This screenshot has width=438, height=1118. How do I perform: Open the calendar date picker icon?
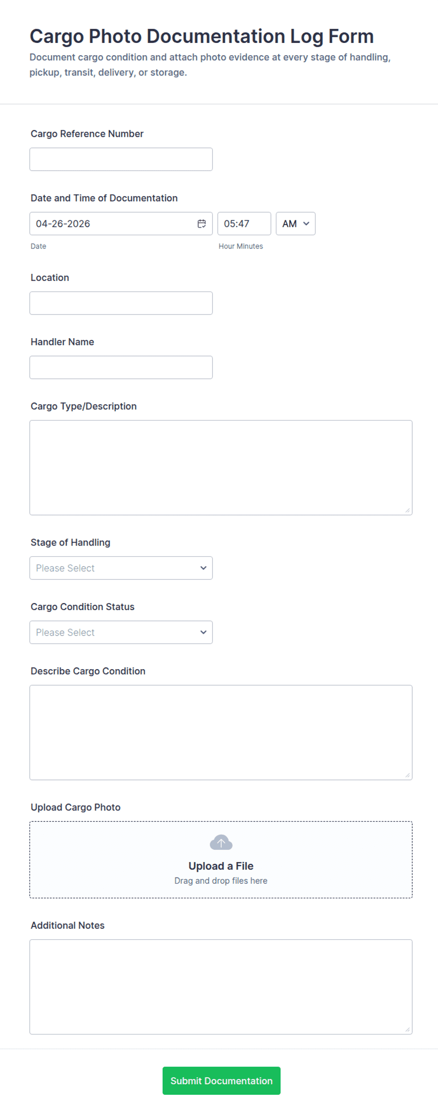click(202, 224)
